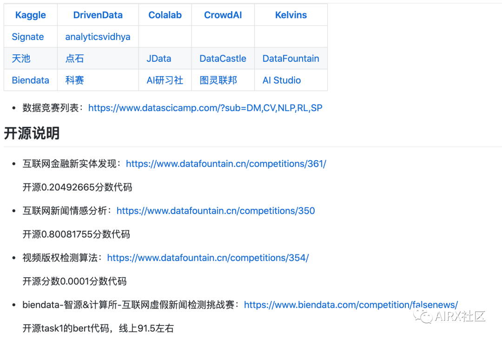Screen dimensions: 502x338
Task: Visit the 图灵联邦 link
Action: pyautogui.click(x=218, y=80)
